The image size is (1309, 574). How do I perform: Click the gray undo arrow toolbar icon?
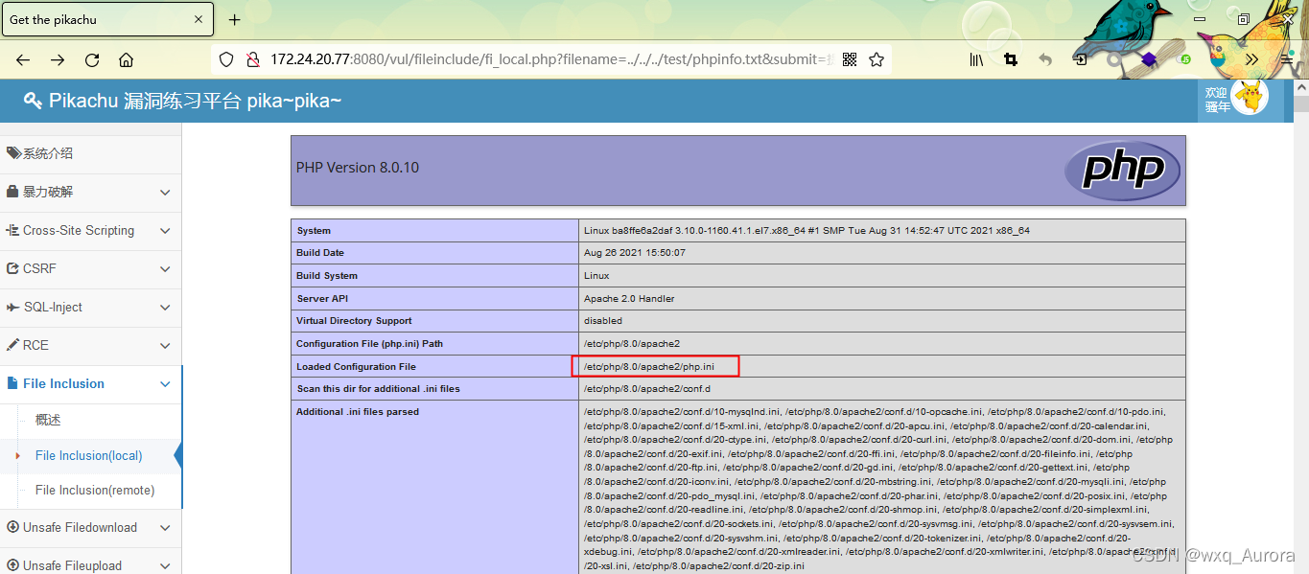[x=1045, y=59]
